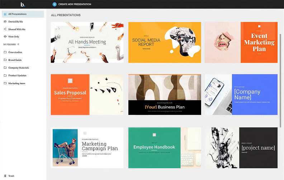Open Owned By Me filter

15,22
